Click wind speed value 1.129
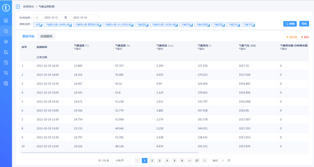314x167 pixels. (160, 93)
